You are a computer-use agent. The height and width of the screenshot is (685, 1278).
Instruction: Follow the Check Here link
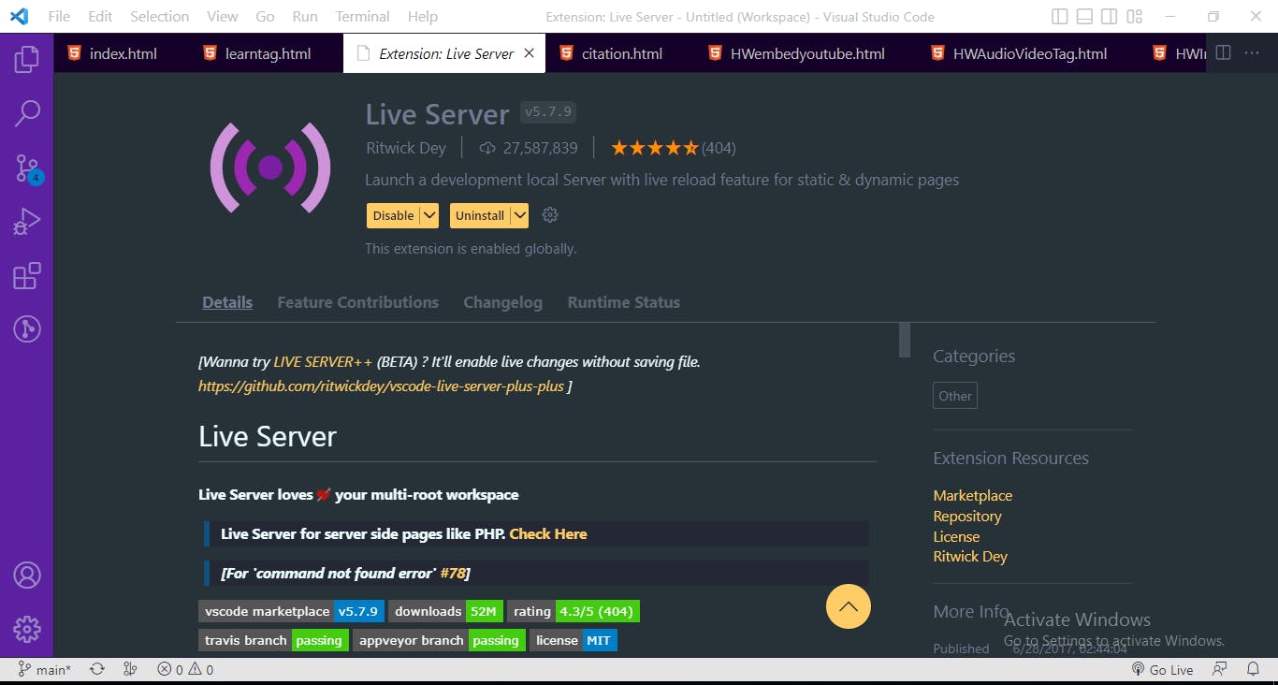click(x=548, y=534)
